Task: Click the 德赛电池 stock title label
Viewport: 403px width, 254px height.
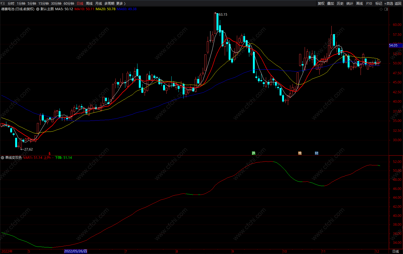Action: [x=18, y=9]
